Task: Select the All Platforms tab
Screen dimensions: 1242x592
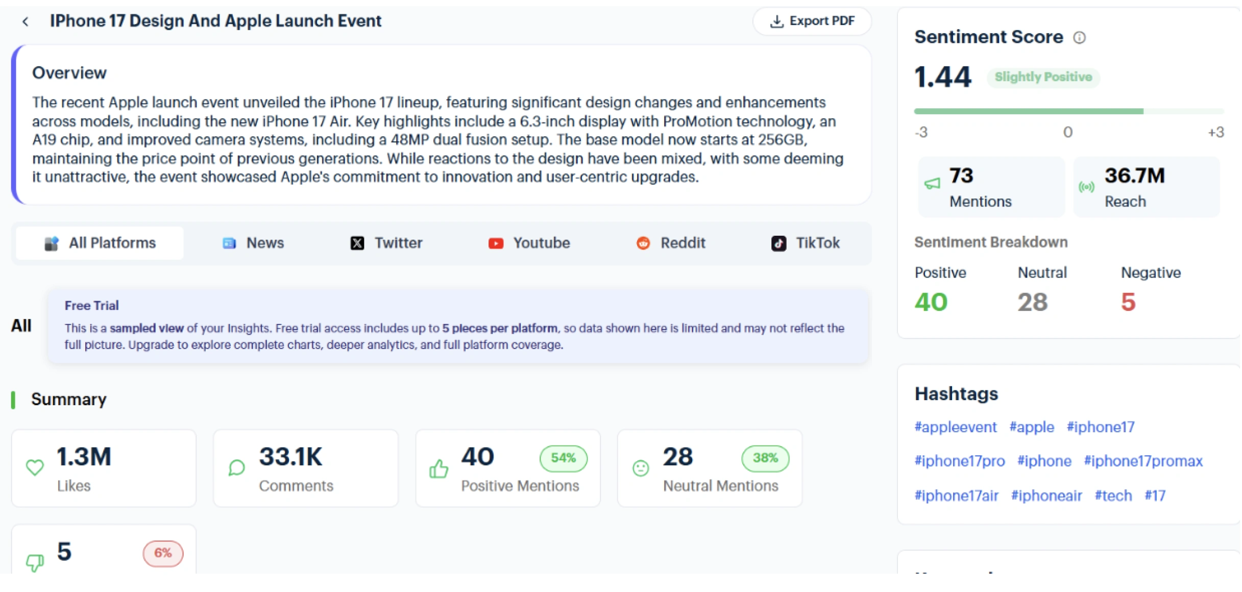Action: coord(100,243)
